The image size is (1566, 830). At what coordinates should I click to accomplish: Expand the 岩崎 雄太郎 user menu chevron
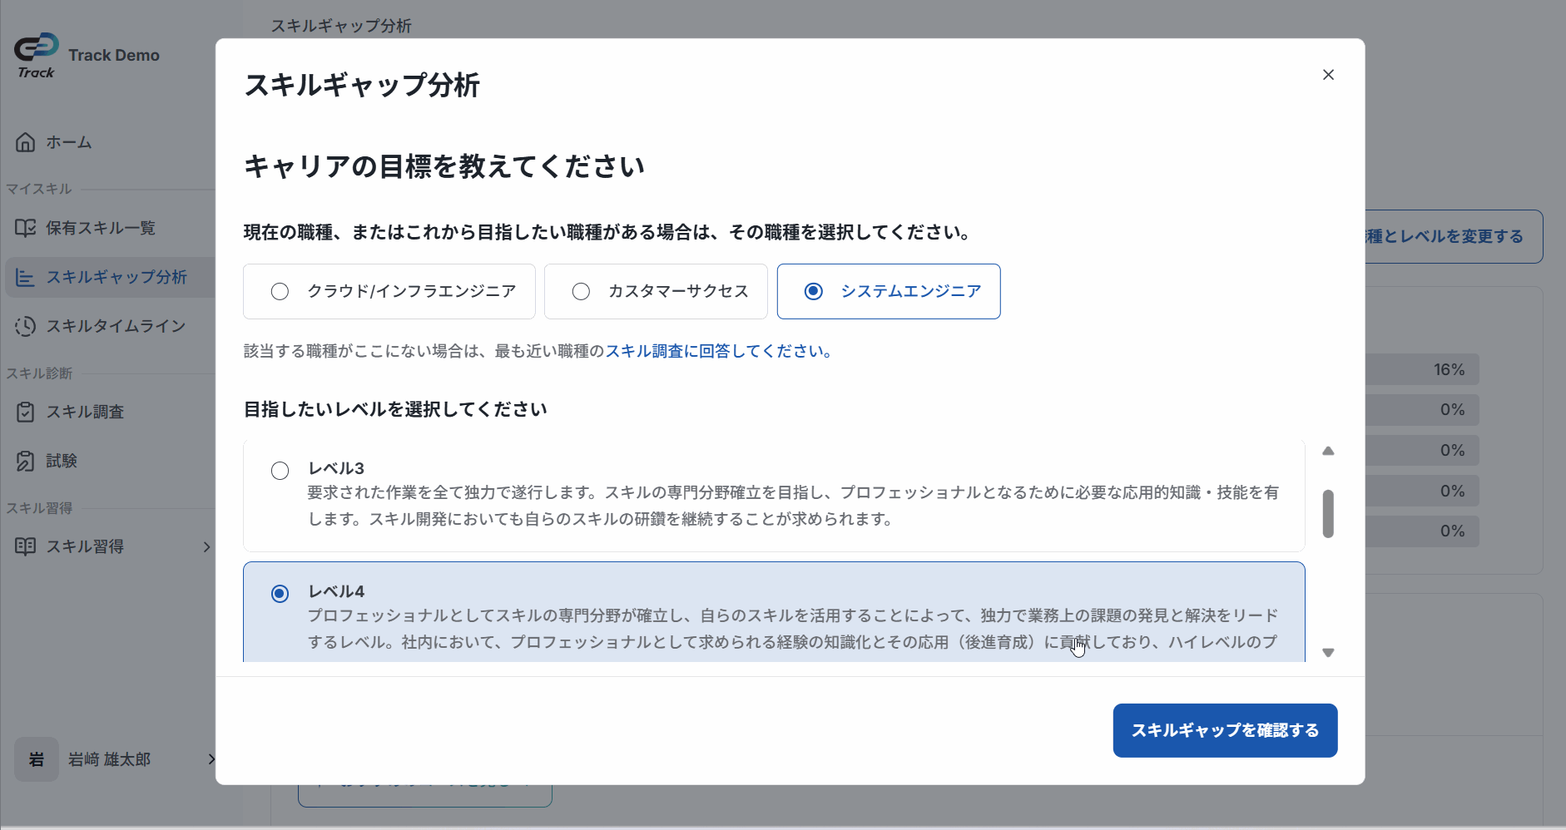pyautogui.click(x=211, y=759)
